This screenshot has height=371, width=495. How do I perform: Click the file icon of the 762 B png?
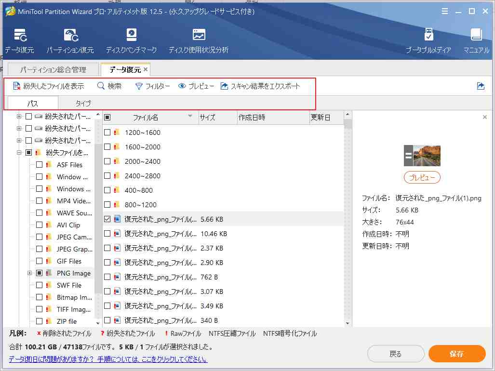pos(117,277)
